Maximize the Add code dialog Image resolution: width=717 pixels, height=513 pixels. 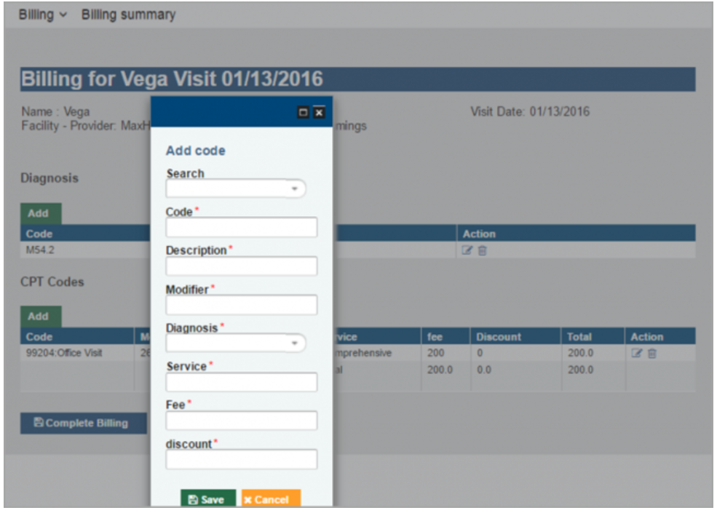tap(305, 112)
